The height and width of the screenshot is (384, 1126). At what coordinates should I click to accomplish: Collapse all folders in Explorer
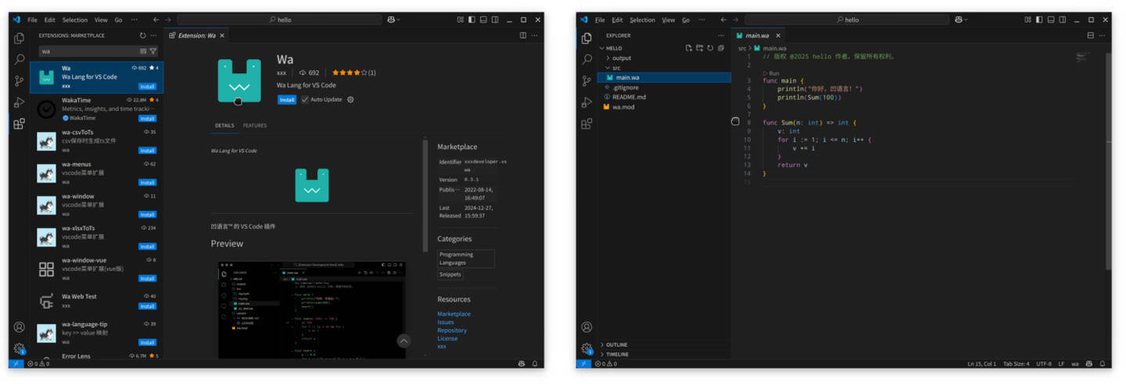(x=720, y=48)
